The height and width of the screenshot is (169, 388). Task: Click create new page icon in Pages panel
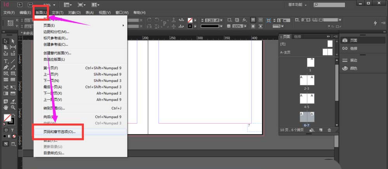(x=321, y=130)
